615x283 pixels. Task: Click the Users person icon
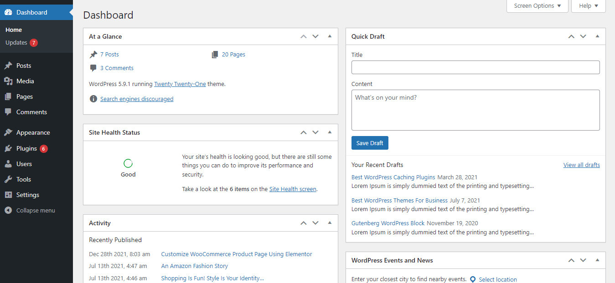tap(8, 164)
